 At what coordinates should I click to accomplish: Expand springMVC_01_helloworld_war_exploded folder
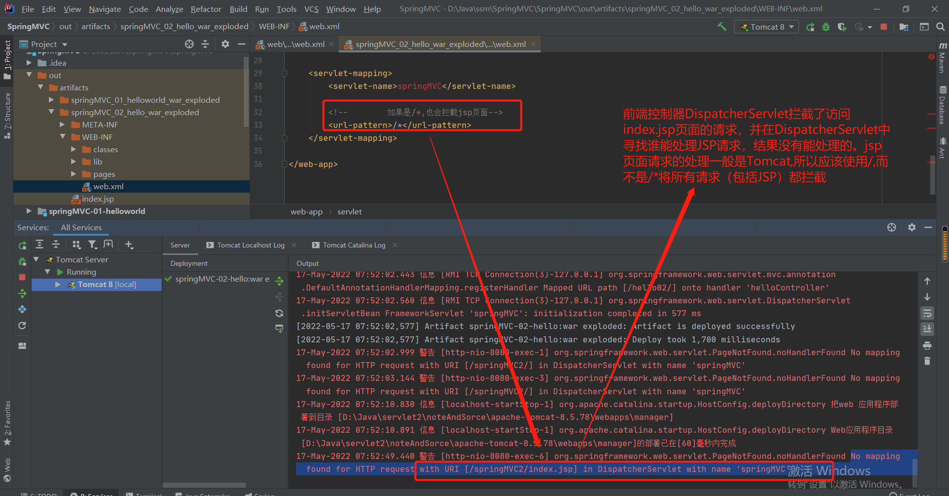pos(51,100)
